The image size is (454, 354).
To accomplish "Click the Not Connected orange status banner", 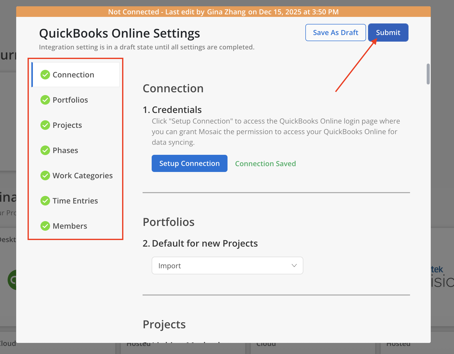I will click(x=223, y=12).
